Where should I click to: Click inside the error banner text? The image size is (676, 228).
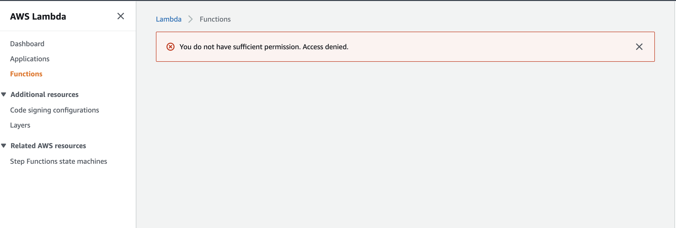pos(264,47)
